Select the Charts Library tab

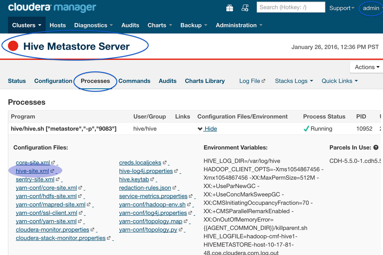[x=205, y=81]
